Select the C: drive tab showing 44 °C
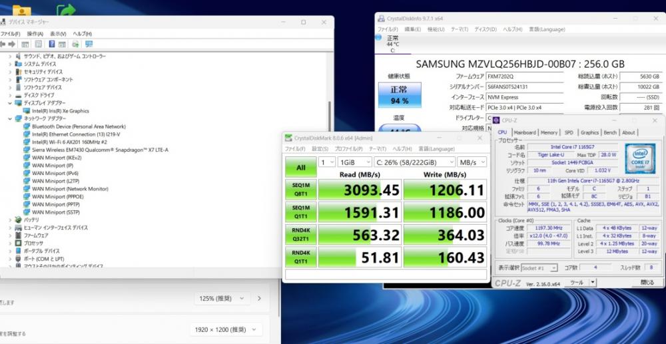This screenshot has height=344, width=666. [x=393, y=44]
